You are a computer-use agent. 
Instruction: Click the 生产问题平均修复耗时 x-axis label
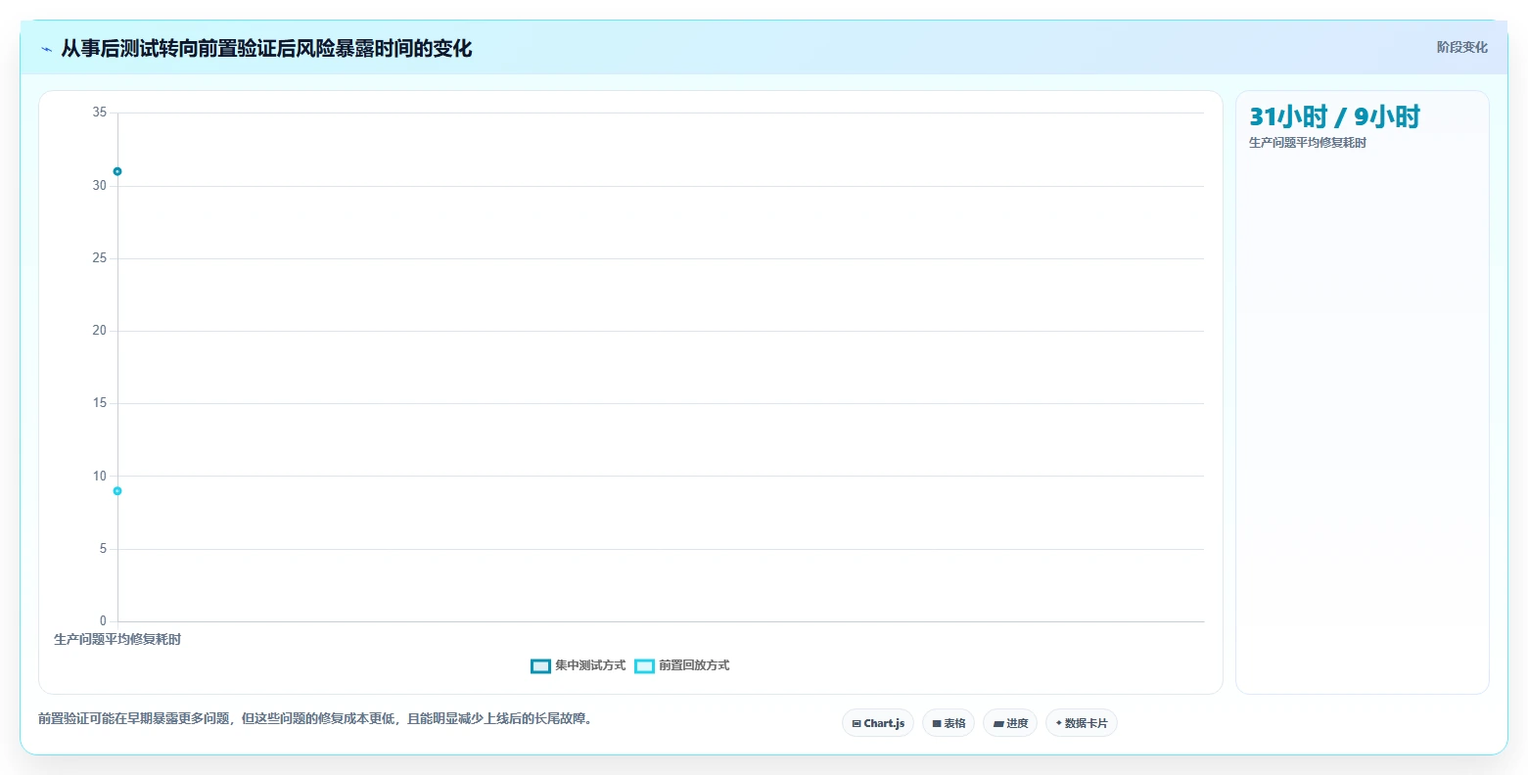click(x=117, y=639)
